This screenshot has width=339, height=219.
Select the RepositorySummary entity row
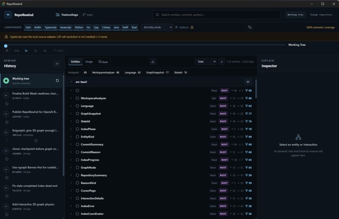pyautogui.click(x=161, y=175)
